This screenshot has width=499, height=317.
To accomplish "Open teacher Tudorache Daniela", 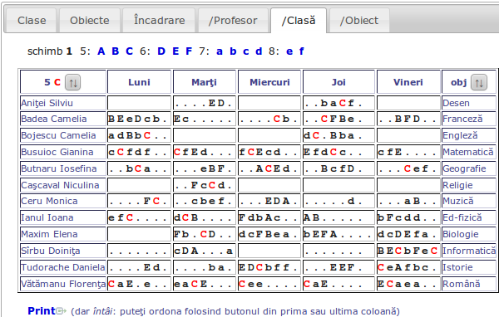I will coord(62,267).
